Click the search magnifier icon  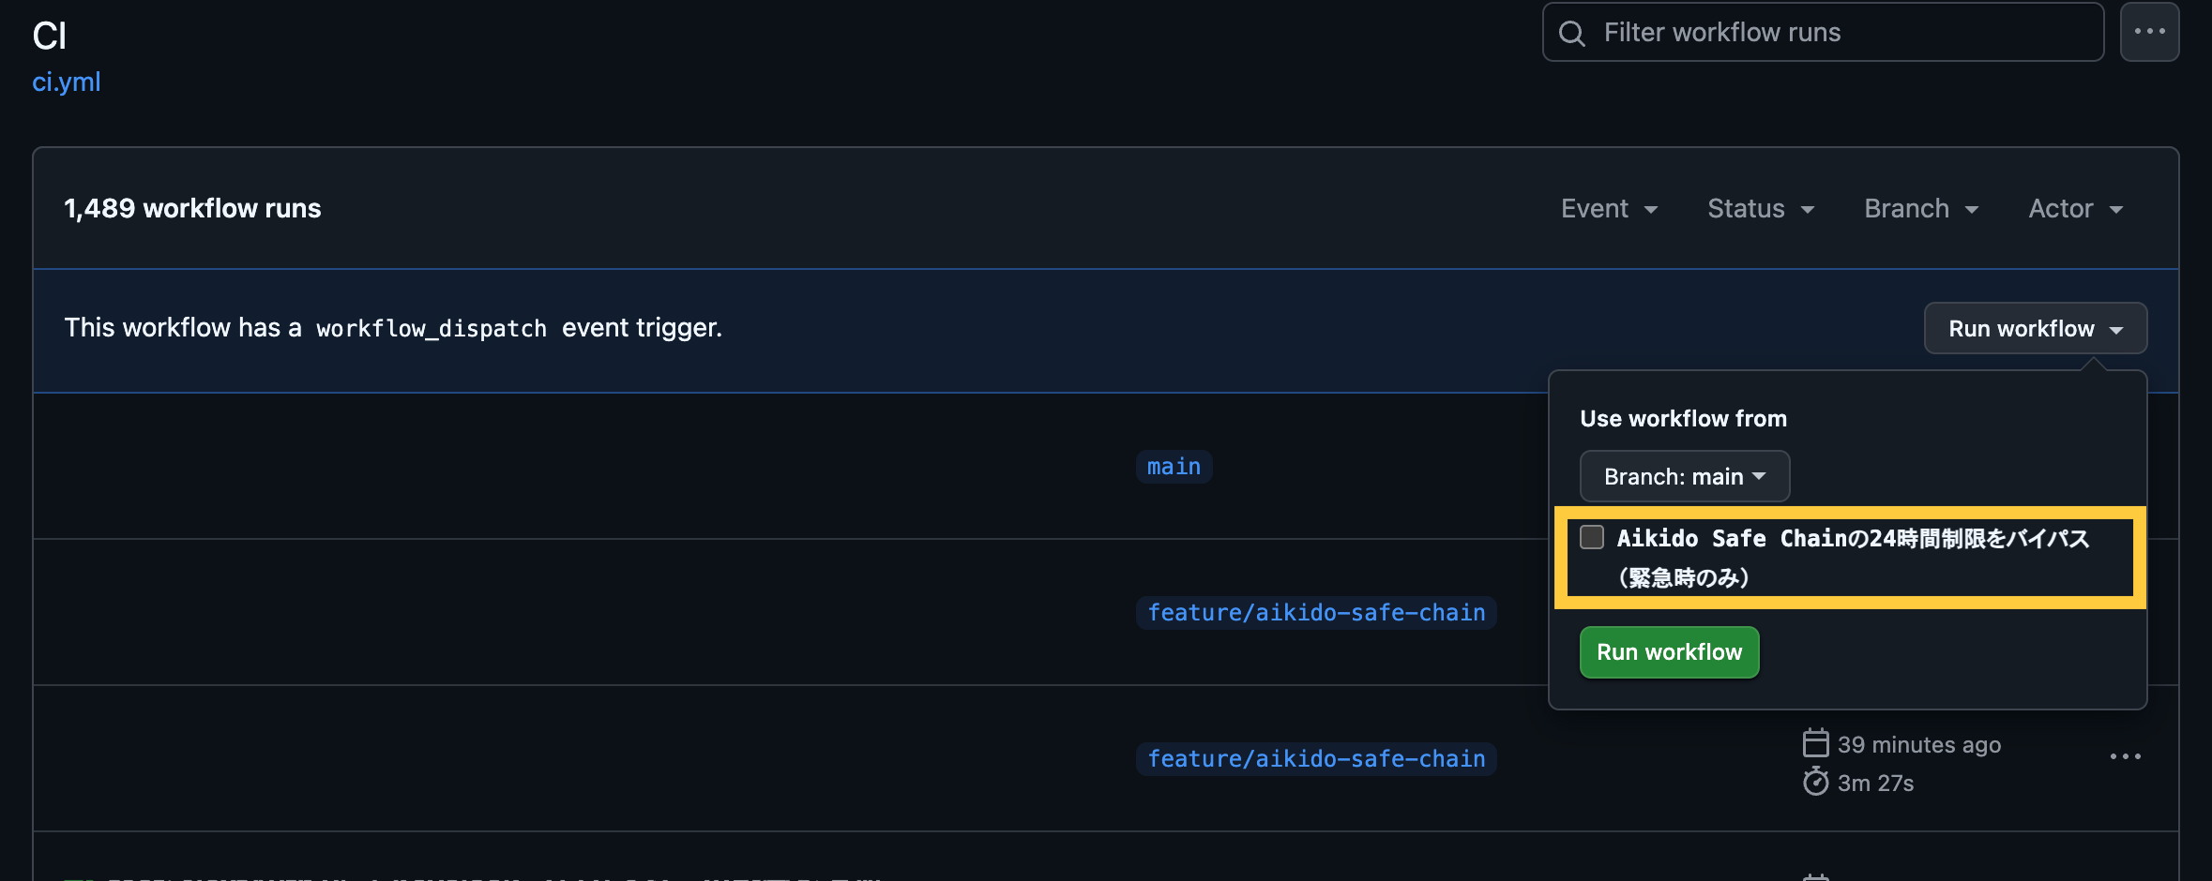pos(1572,34)
